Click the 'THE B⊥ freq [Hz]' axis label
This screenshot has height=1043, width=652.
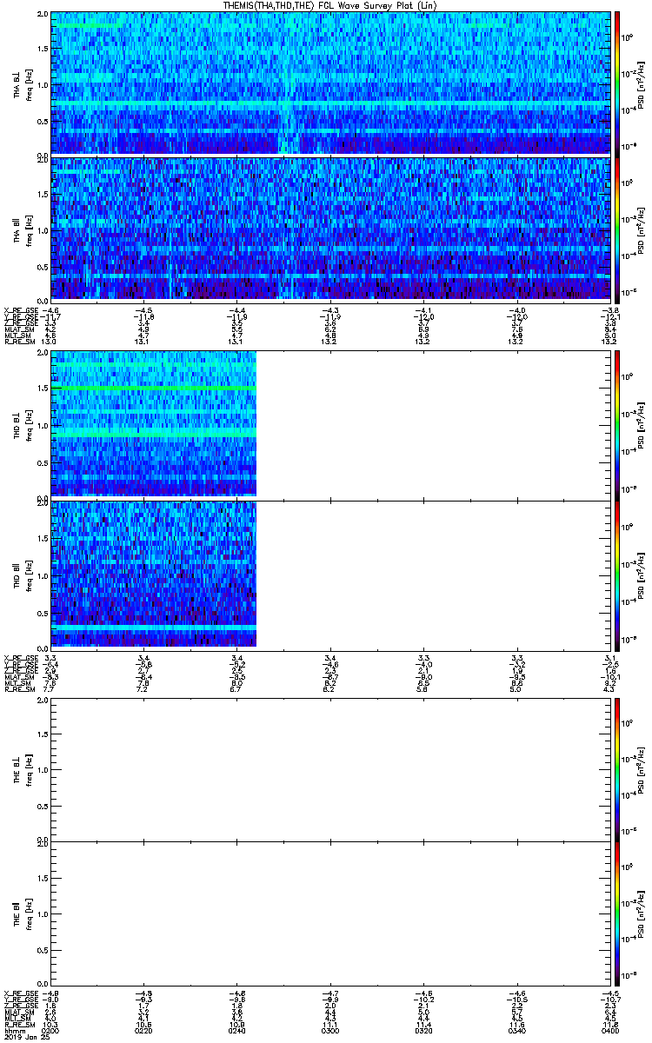21,769
